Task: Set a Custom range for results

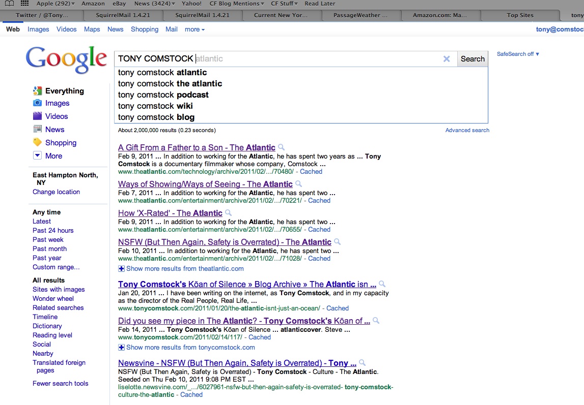Action: tap(56, 267)
